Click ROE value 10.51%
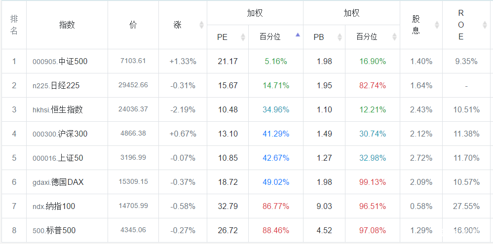The height and width of the screenshot is (244, 493). (x=466, y=109)
